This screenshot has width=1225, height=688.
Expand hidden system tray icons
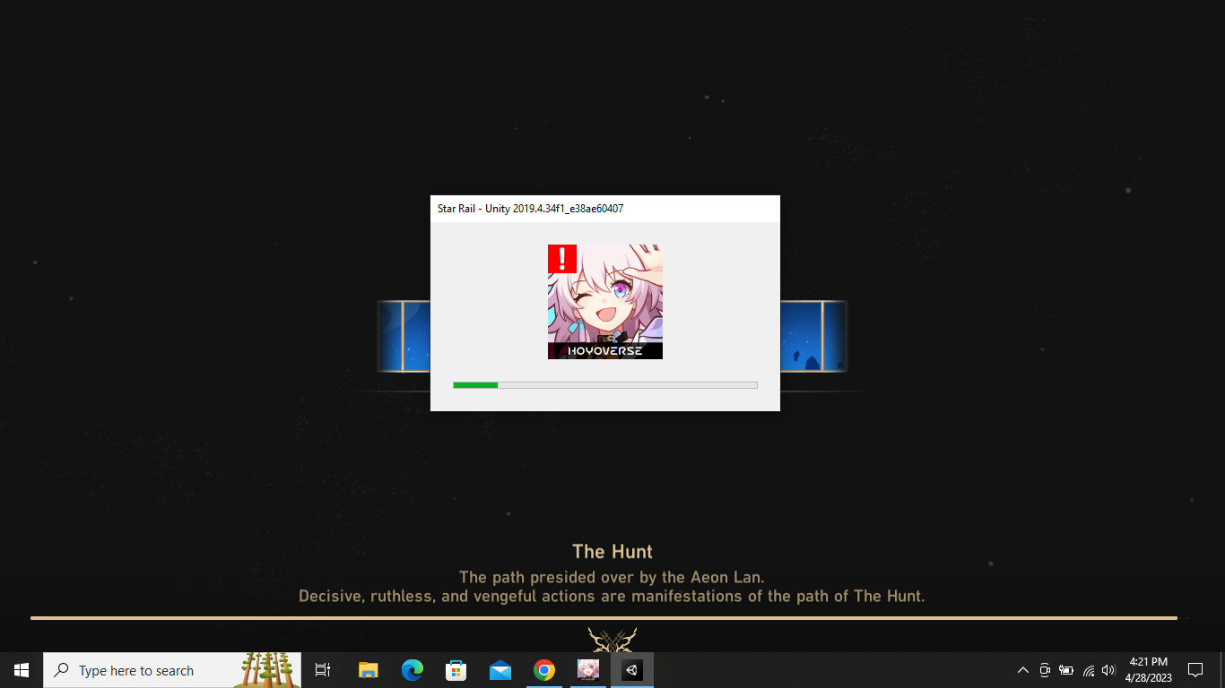tap(1022, 670)
